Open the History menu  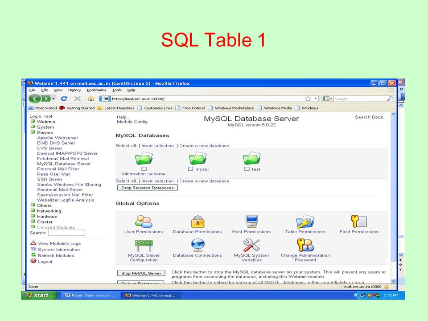point(74,90)
